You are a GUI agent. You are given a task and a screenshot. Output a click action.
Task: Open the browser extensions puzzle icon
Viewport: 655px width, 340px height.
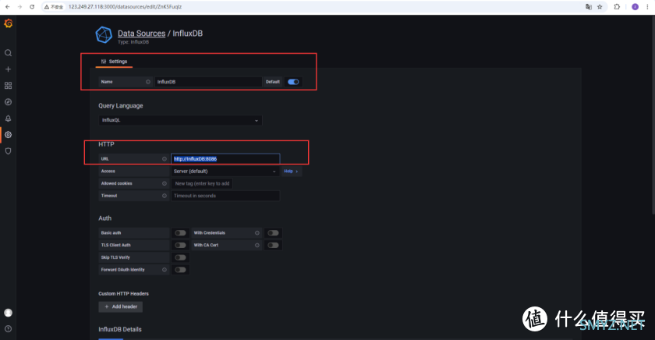(x=617, y=7)
